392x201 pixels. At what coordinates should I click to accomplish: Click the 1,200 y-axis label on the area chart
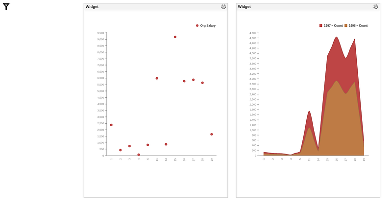pos(253,125)
